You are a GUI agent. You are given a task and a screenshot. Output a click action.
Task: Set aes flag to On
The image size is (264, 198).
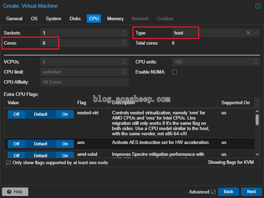(x=65, y=144)
